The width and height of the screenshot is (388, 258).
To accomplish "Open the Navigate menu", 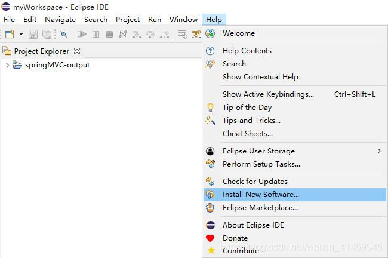I will click(60, 20).
